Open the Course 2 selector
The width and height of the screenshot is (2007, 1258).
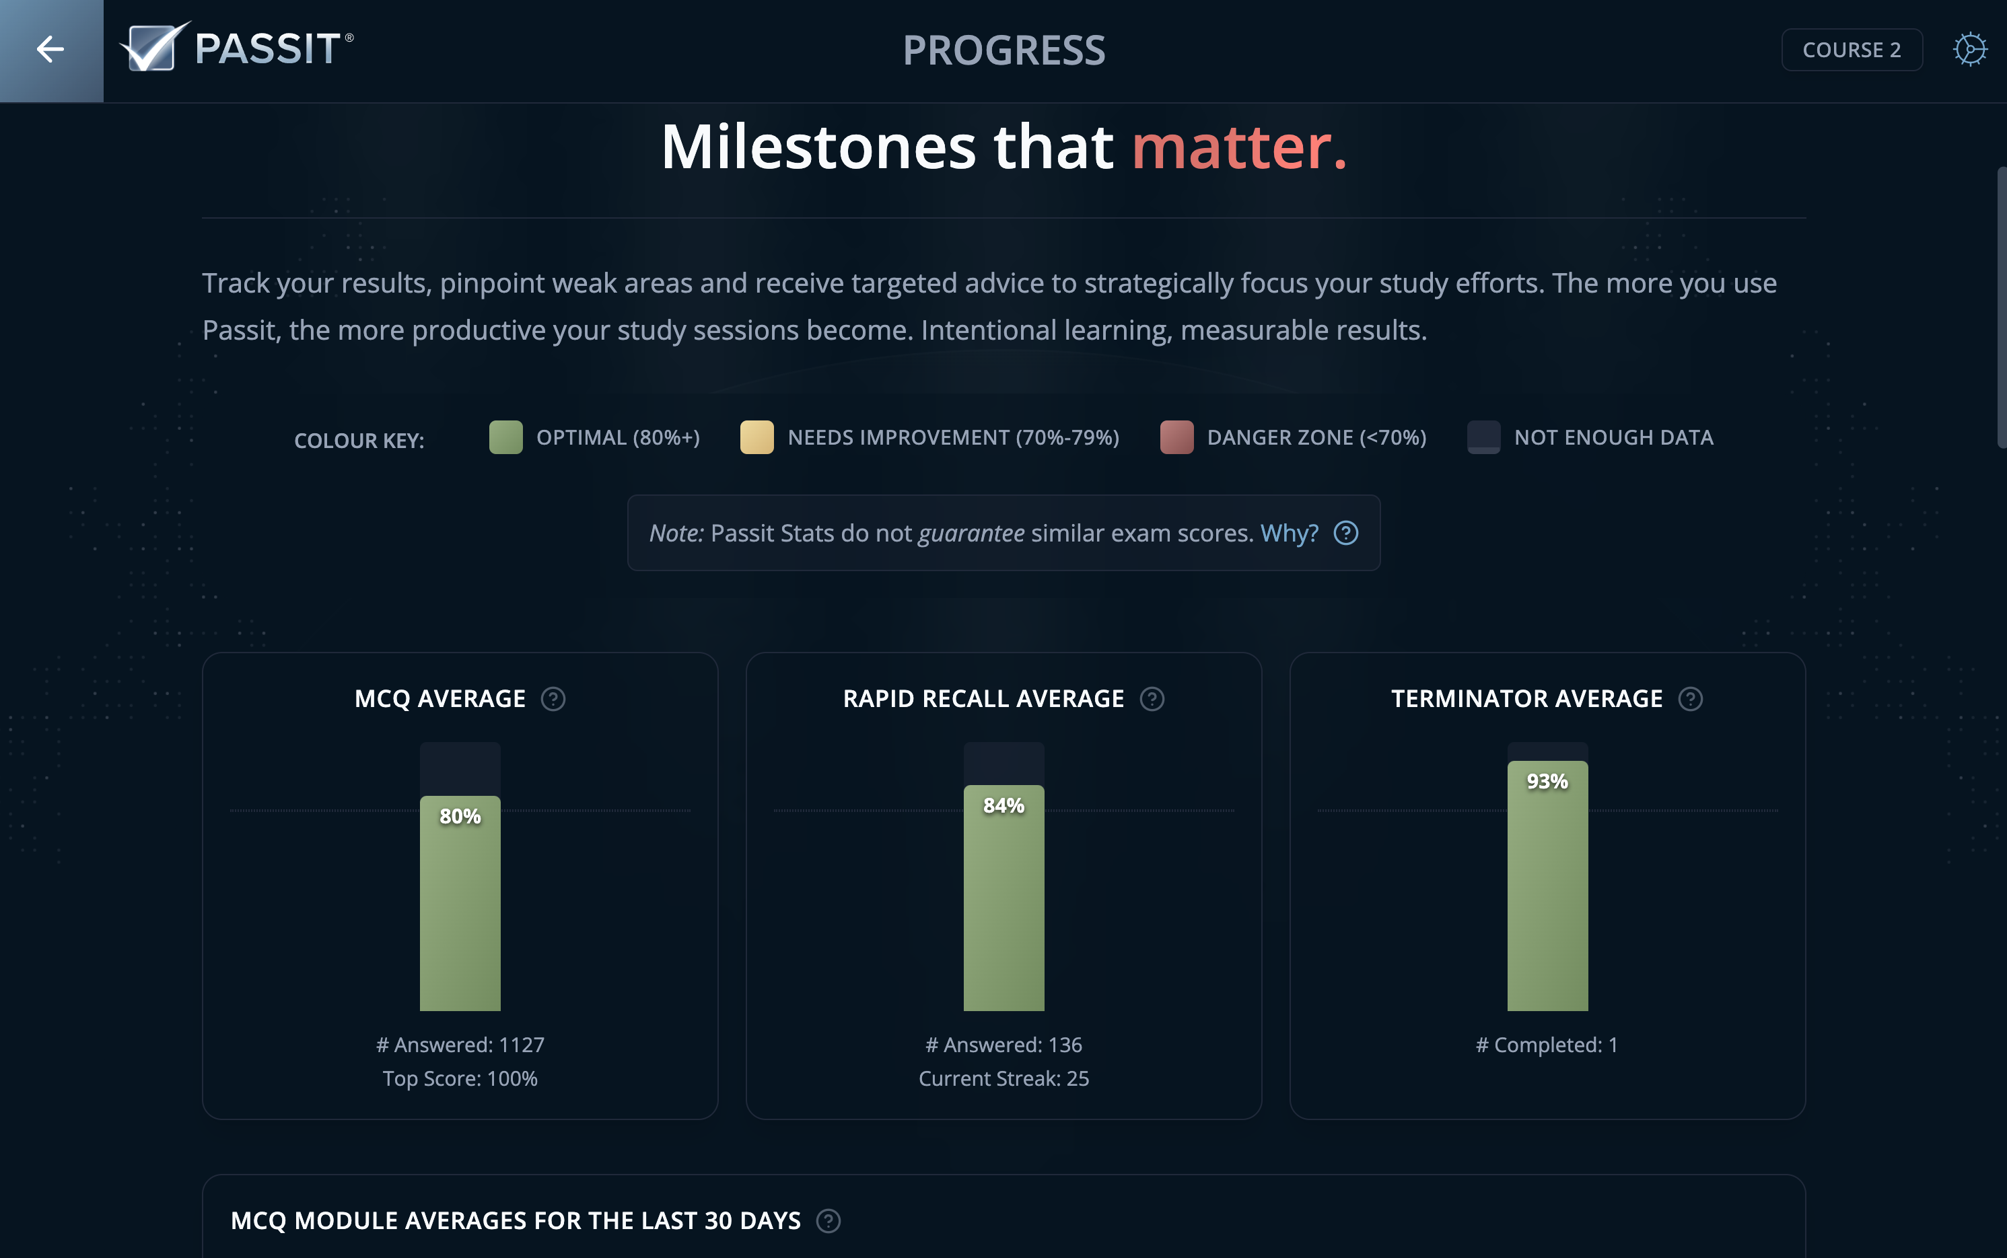[x=1852, y=50]
